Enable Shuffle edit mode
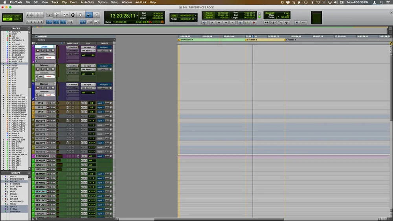 (x=7, y=16)
